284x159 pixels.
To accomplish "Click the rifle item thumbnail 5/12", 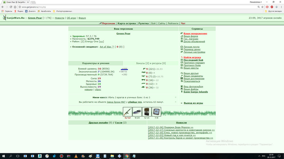I will click(x=128, y=112).
